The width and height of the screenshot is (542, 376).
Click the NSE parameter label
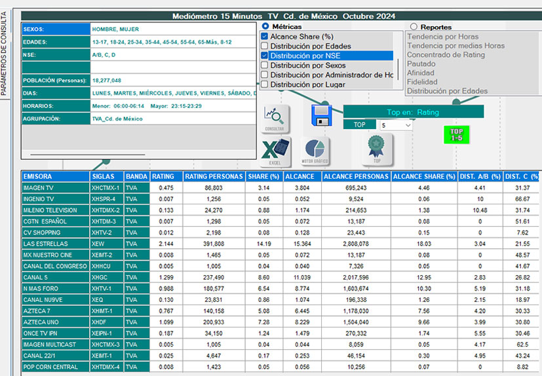[x=56, y=55]
